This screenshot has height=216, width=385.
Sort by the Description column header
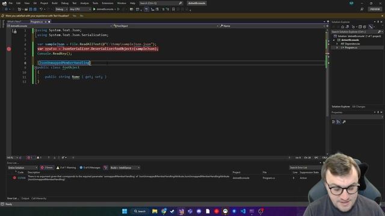point(34,172)
